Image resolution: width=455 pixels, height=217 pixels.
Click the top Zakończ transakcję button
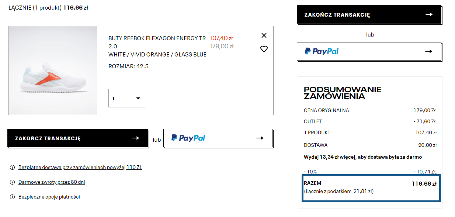click(369, 15)
